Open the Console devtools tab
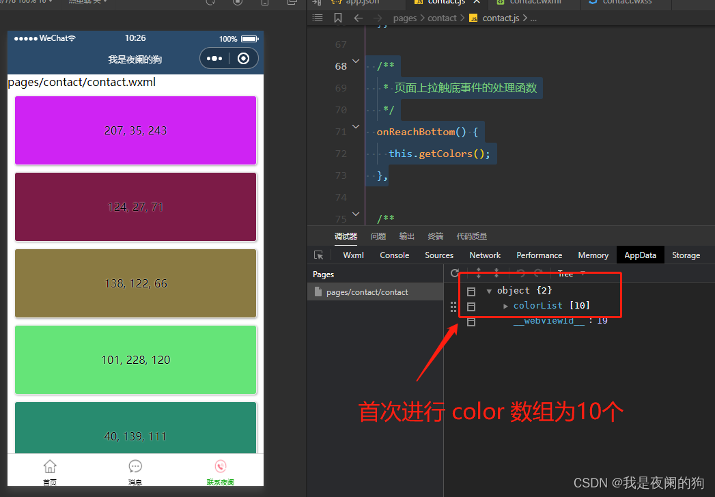715x497 pixels. pyautogui.click(x=395, y=255)
